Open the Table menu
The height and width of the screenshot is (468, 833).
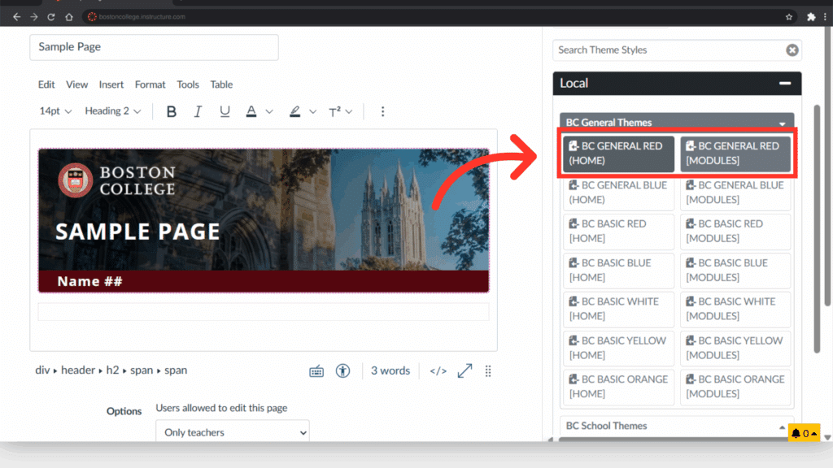221,84
